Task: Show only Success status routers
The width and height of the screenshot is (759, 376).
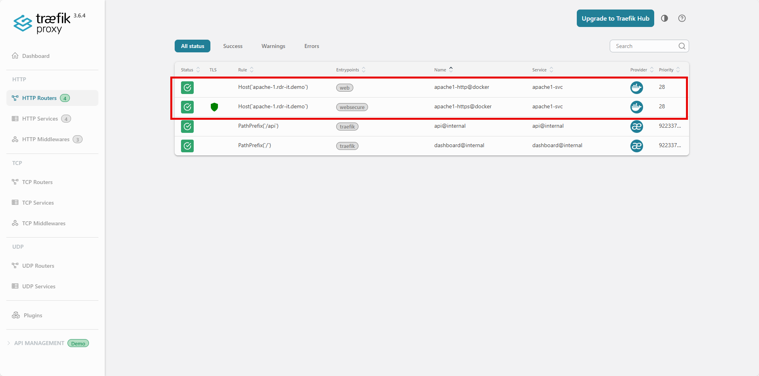Action: point(233,46)
